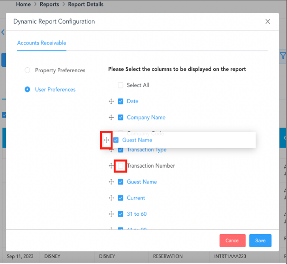The image size is (287, 264).
Task: Click the move handle on the floating Guest Name row
Action: (x=106, y=140)
